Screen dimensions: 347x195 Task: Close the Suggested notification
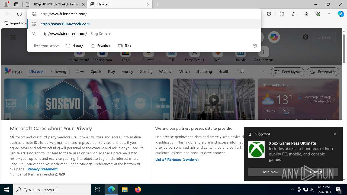[335, 134]
